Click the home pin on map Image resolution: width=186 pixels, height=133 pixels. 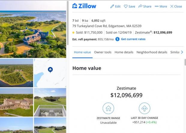[50, 70]
